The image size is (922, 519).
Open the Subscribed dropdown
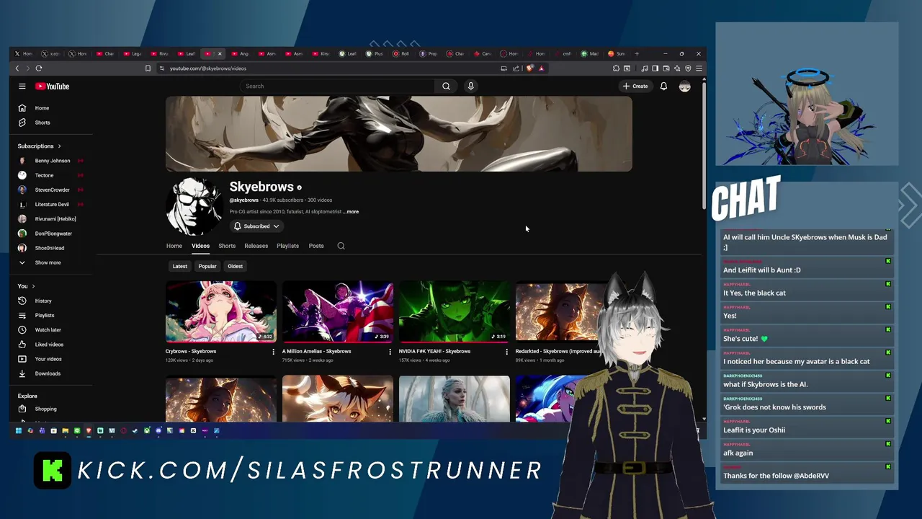point(256,226)
